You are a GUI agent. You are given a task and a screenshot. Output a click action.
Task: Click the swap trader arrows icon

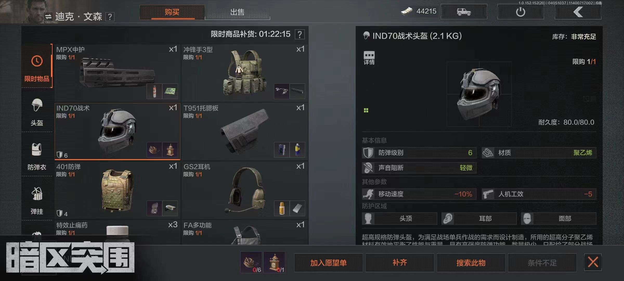pyautogui.click(x=48, y=17)
